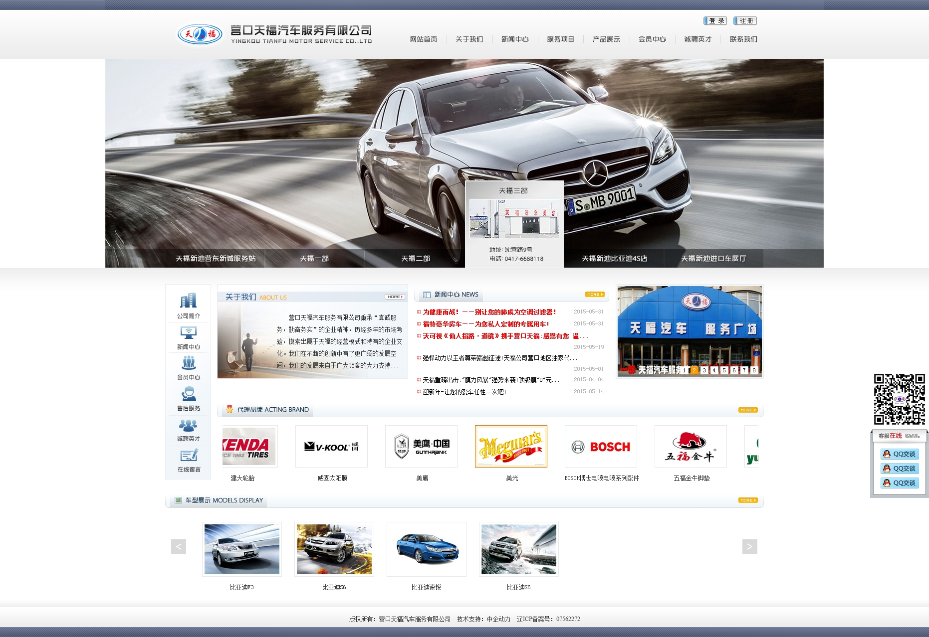Viewport: 929px width, 637px height.
Task: Click the third QQ交谈 chat button
Action: point(900,483)
